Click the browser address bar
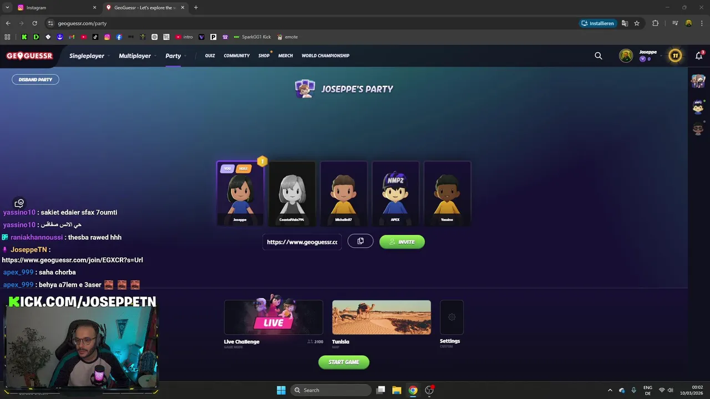 [x=311, y=23]
